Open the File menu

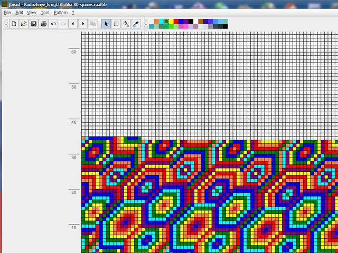[x=7, y=12]
